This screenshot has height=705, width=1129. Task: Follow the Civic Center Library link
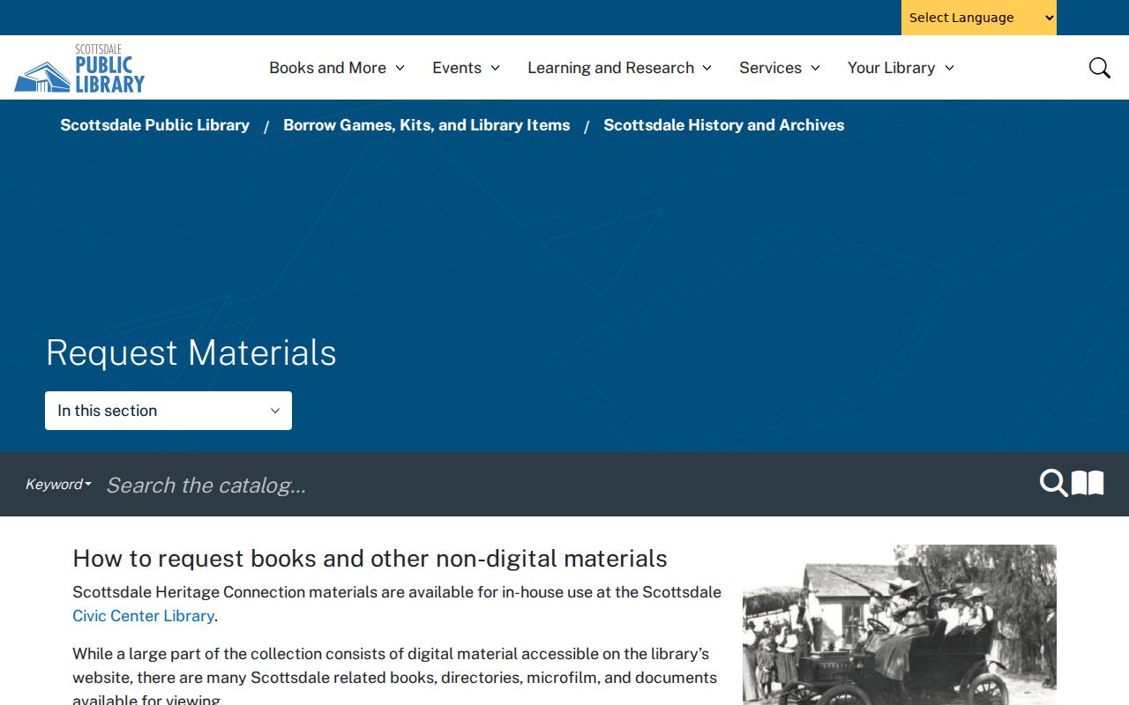click(x=143, y=616)
